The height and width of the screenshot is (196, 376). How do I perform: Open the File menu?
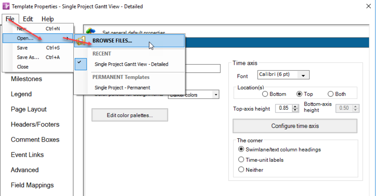(x=10, y=19)
